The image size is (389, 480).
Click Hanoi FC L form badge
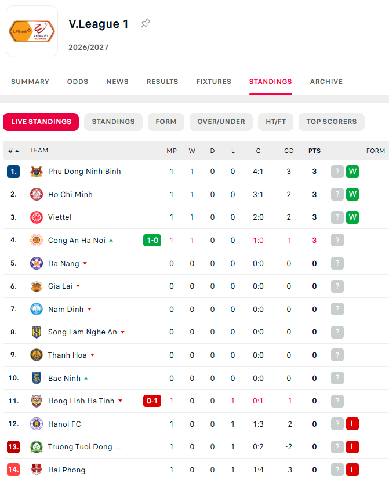pyautogui.click(x=352, y=424)
